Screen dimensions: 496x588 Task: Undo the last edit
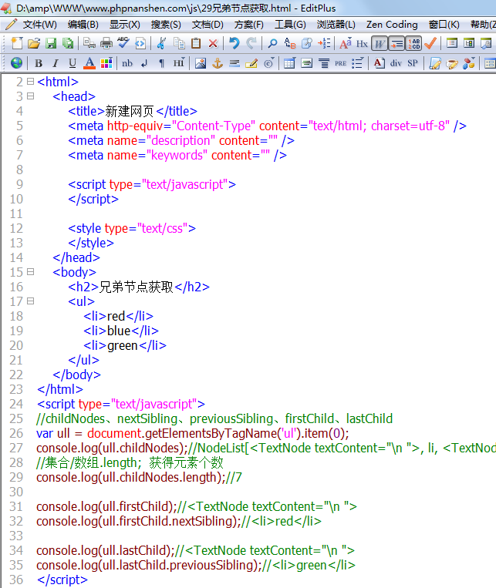pos(235,43)
